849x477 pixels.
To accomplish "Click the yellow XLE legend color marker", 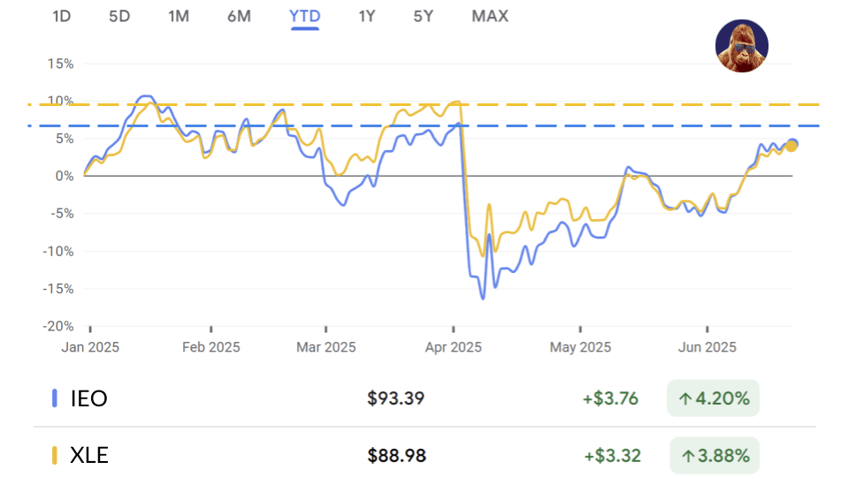I will pyautogui.click(x=55, y=456).
